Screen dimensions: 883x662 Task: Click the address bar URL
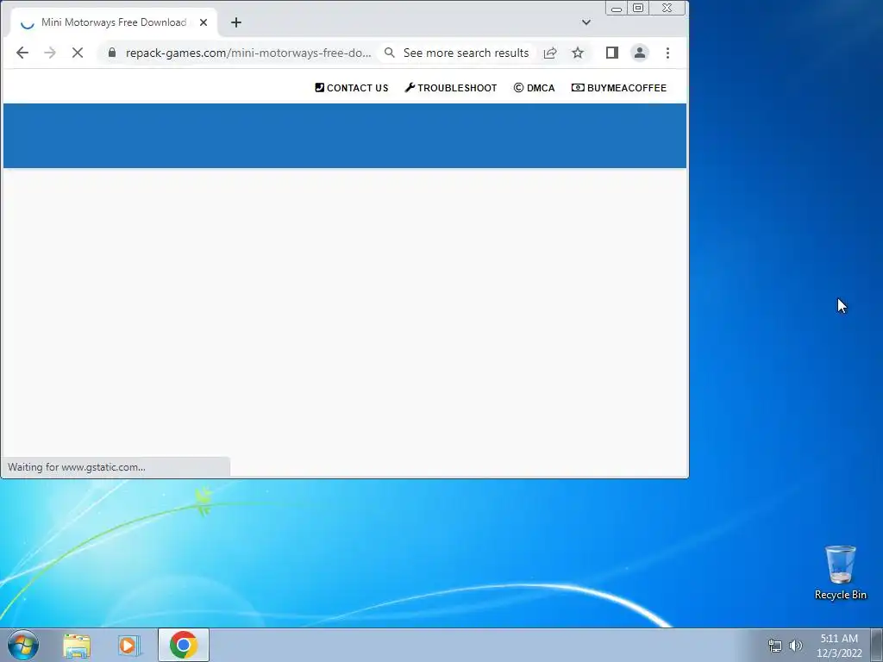(x=248, y=53)
